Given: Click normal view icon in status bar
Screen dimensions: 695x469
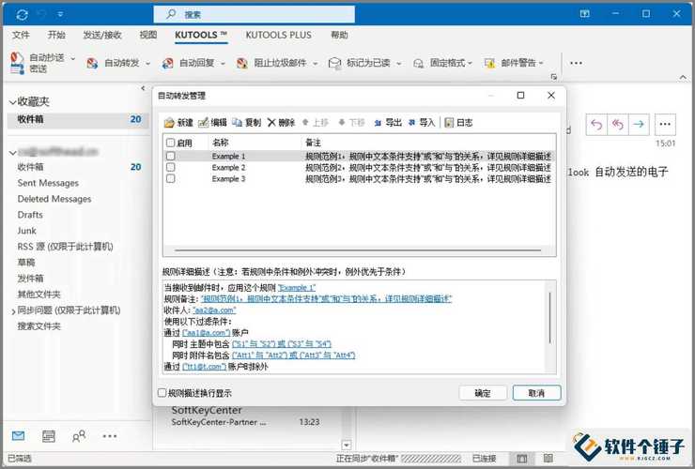Looking at the screenshot, I should [x=522, y=459].
